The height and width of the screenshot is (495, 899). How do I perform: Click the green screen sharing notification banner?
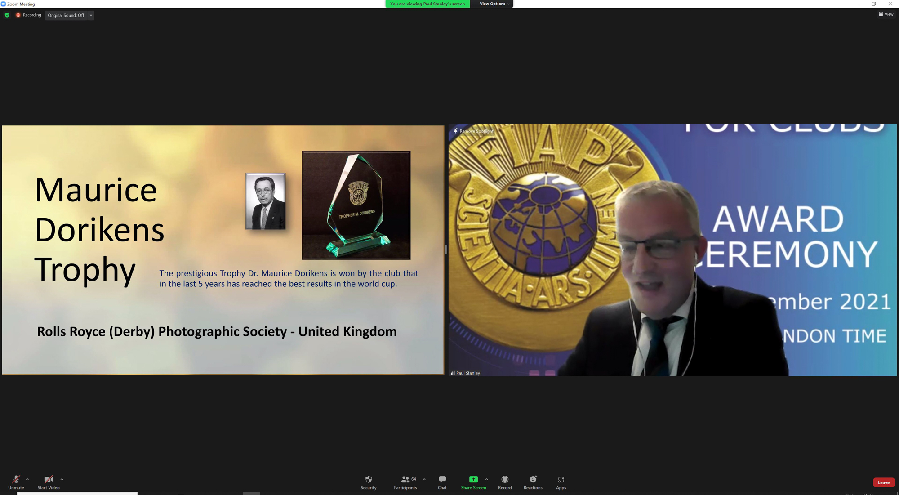point(427,4)
